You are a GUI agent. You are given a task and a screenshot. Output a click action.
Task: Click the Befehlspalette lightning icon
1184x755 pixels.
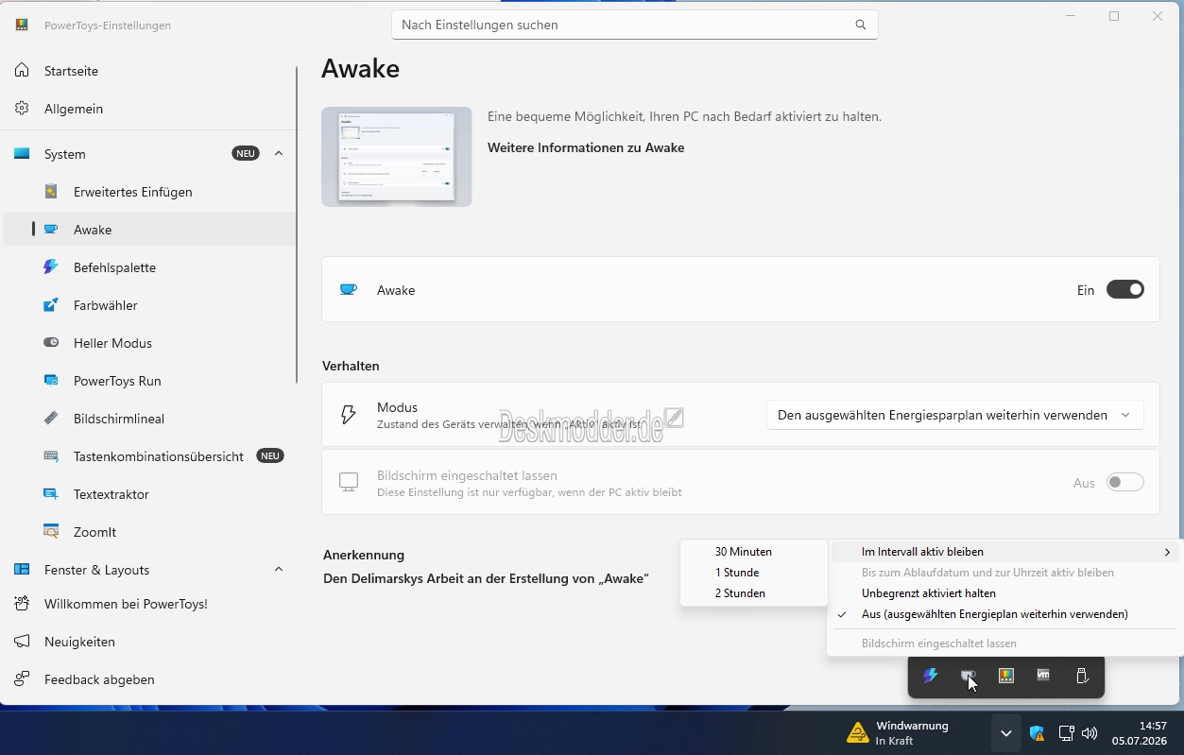51,267
